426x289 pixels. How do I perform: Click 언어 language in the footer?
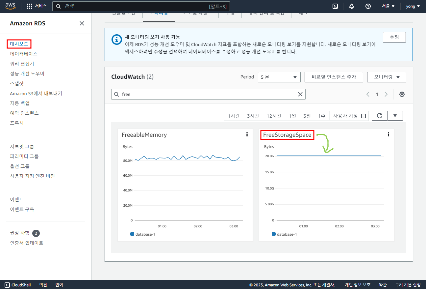tap(59, 285)
